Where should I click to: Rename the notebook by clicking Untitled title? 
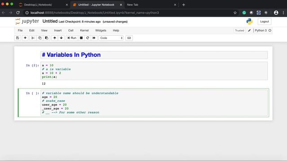(50, 21)
